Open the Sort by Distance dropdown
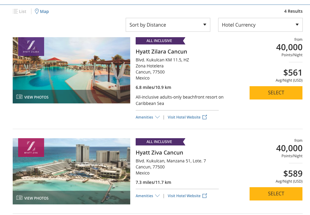This screenshot has width=310, height=215. click(168, 25)
